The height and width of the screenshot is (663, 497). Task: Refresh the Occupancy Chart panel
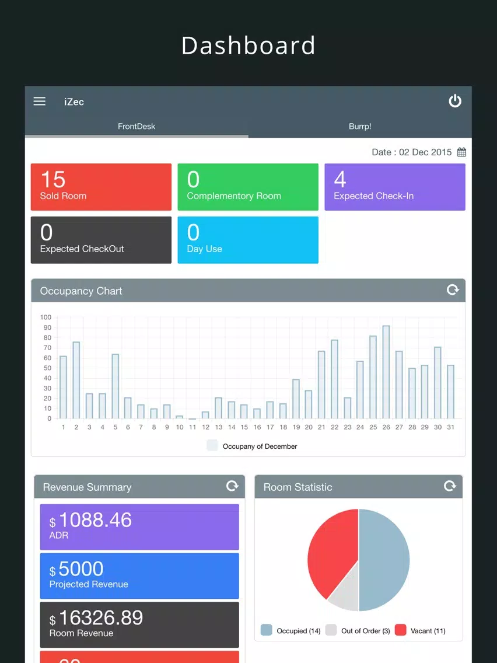tap(453, 289)
